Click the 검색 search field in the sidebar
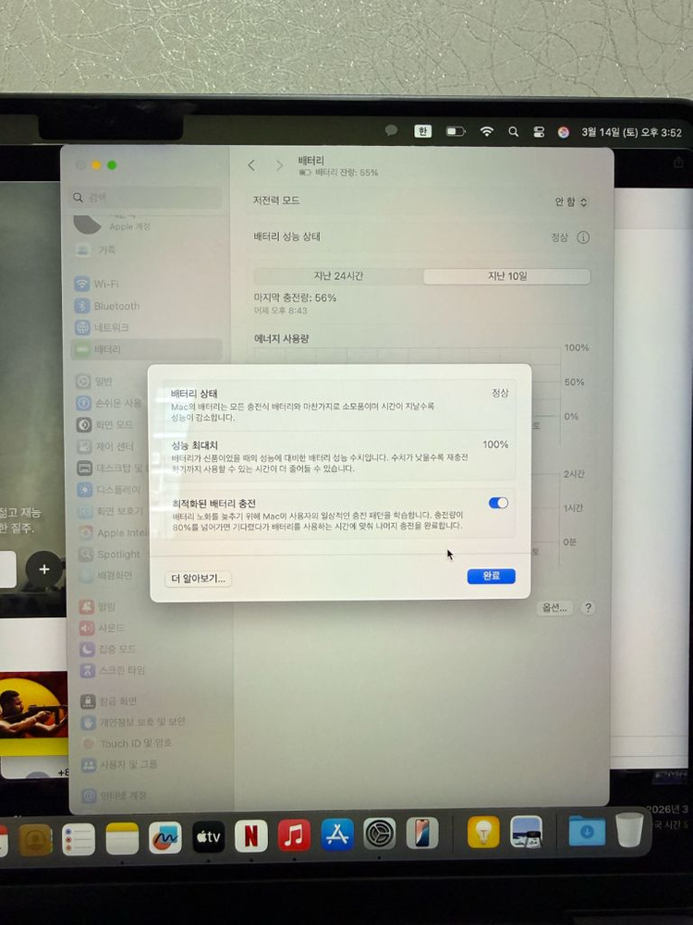The width and height of the screenshot is (693, 925). click(146, 197)
